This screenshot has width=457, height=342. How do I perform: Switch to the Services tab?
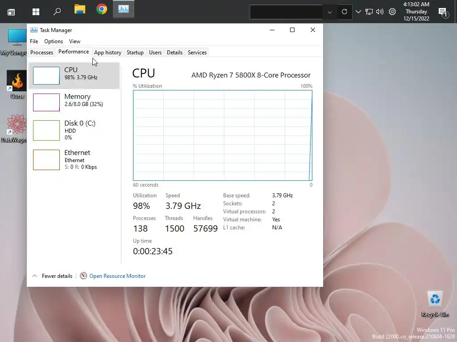[x=197, y=53]
